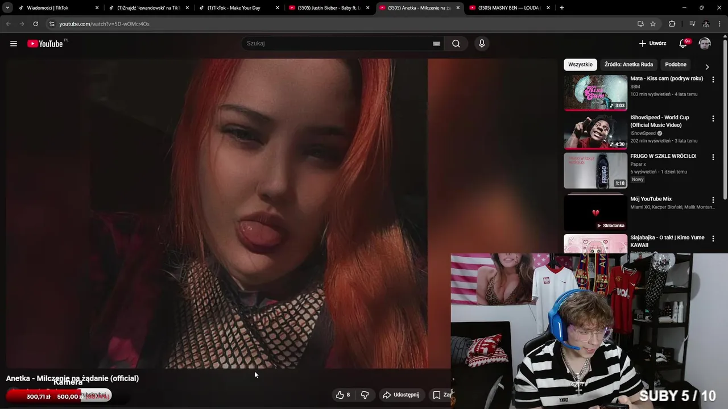Go back in browser history
This screenshot has height=409, width=728.
point(8,24)
